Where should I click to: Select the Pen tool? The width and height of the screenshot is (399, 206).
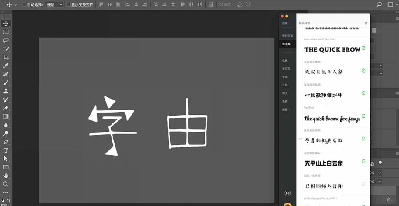(x=6, y=142)
